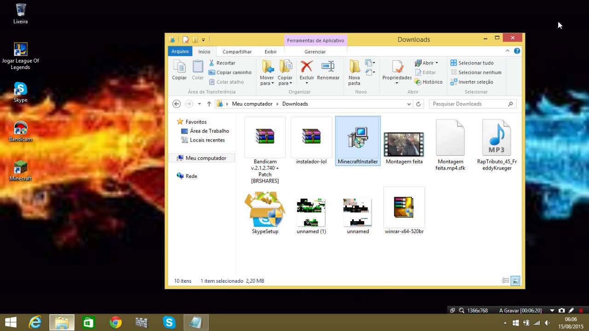
Task: Open the Quick Access Toolbar customize dropdown
Action: (203, 40)
